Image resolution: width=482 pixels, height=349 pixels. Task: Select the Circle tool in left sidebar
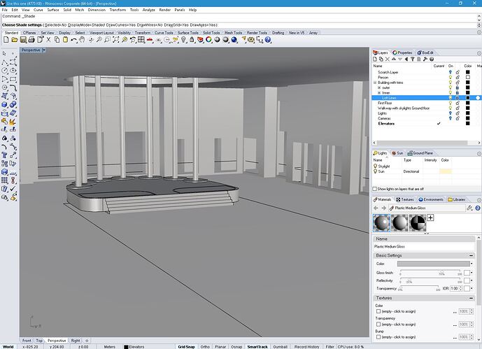click(4, 71)
